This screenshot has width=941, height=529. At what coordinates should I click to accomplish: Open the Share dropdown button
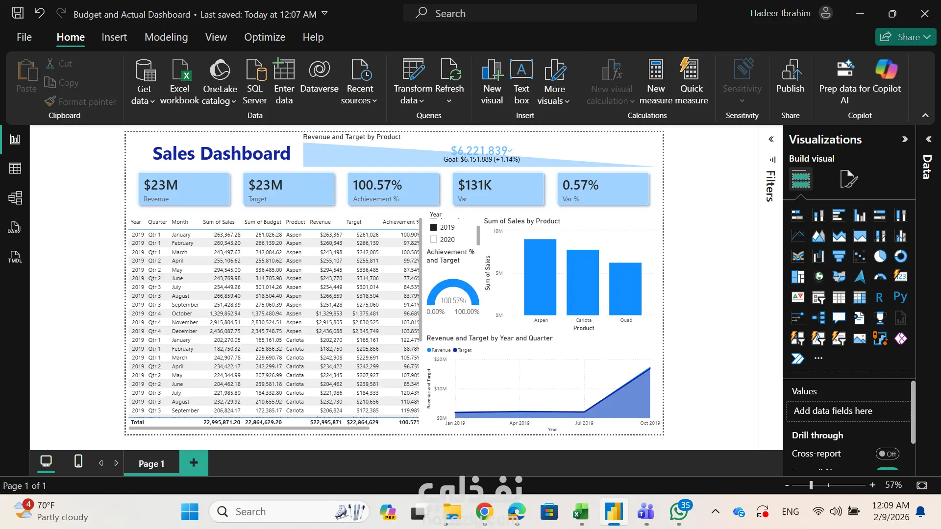pos(906,37)
